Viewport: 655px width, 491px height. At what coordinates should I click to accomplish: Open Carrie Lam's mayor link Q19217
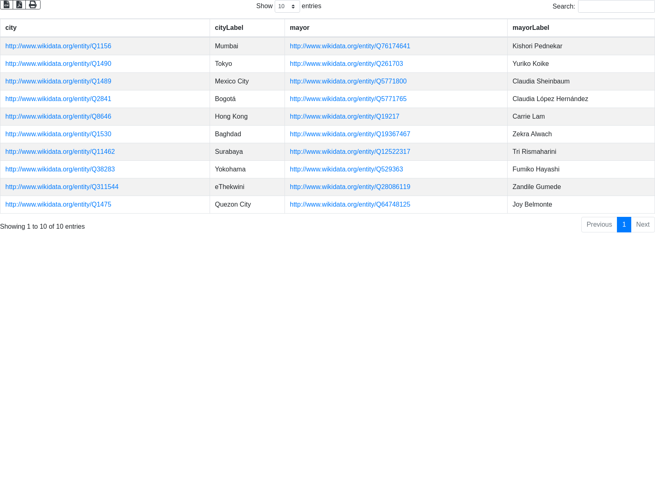coord(344,117)
